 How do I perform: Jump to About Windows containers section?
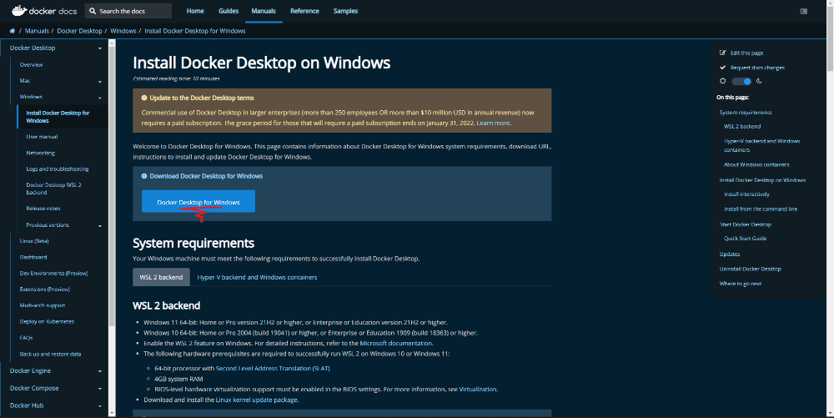[x=756, y=165]
